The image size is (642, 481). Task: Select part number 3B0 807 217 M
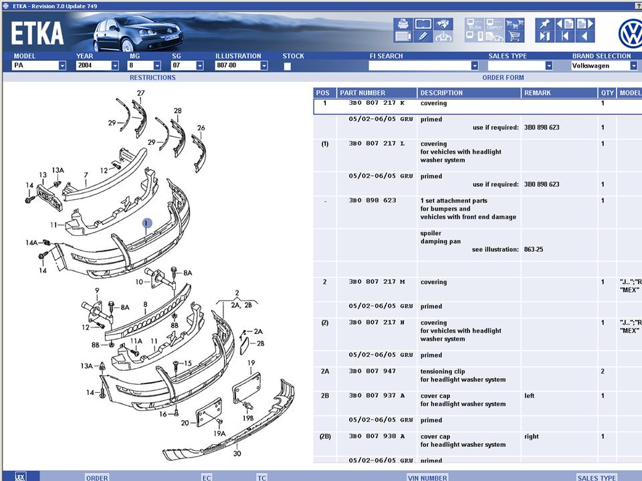[x=377, y=282]
